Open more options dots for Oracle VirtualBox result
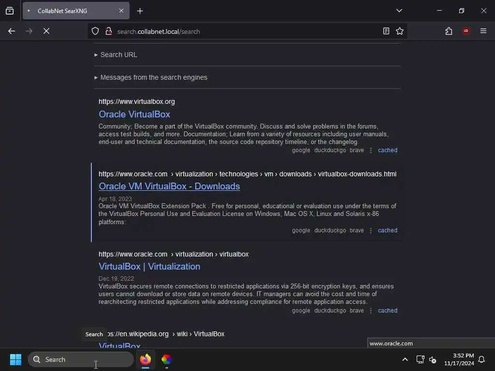This screenshot has height=371, width=495. tap(371, 151)
